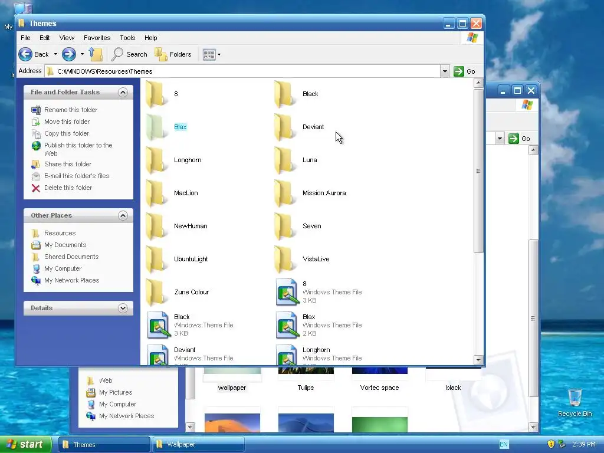Screen dimensions: 604x453
Task: Collapse the File and Folder Tasks panel
Action: click(x=123, y=92)
